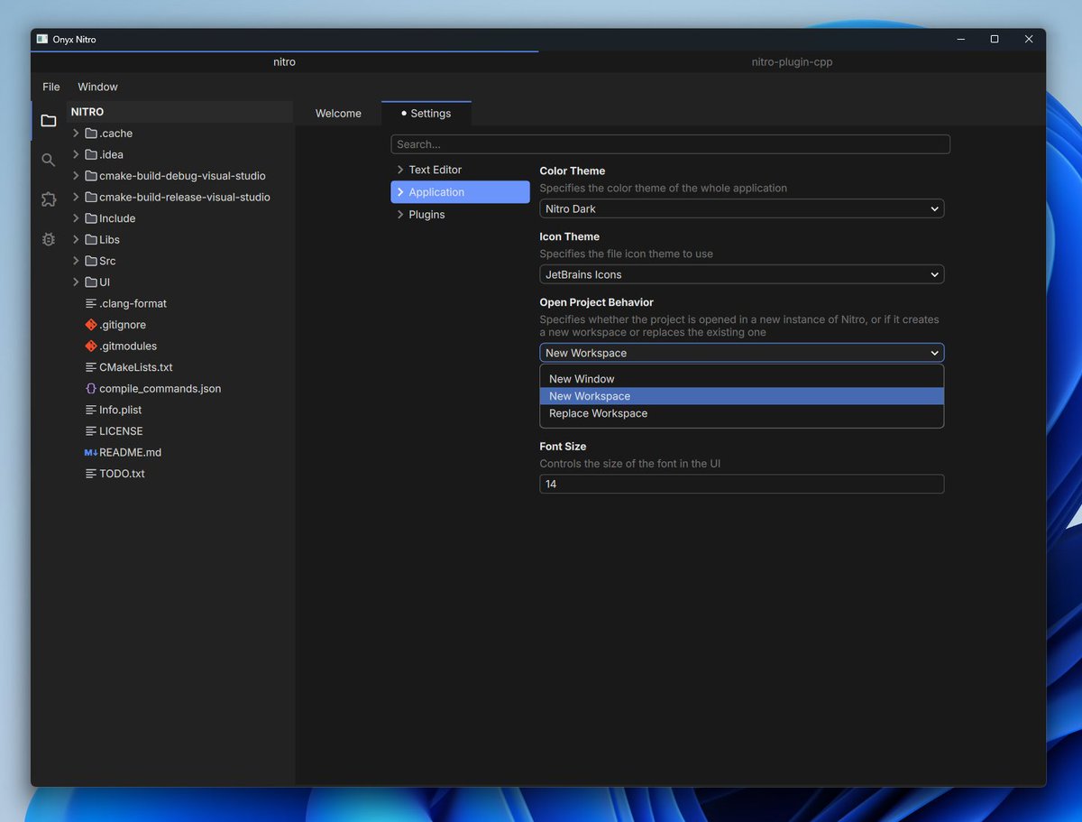Click the JSON braces icon of compile_commands.json
This screenshot has width=1082, height=822.
click(90, 389)
